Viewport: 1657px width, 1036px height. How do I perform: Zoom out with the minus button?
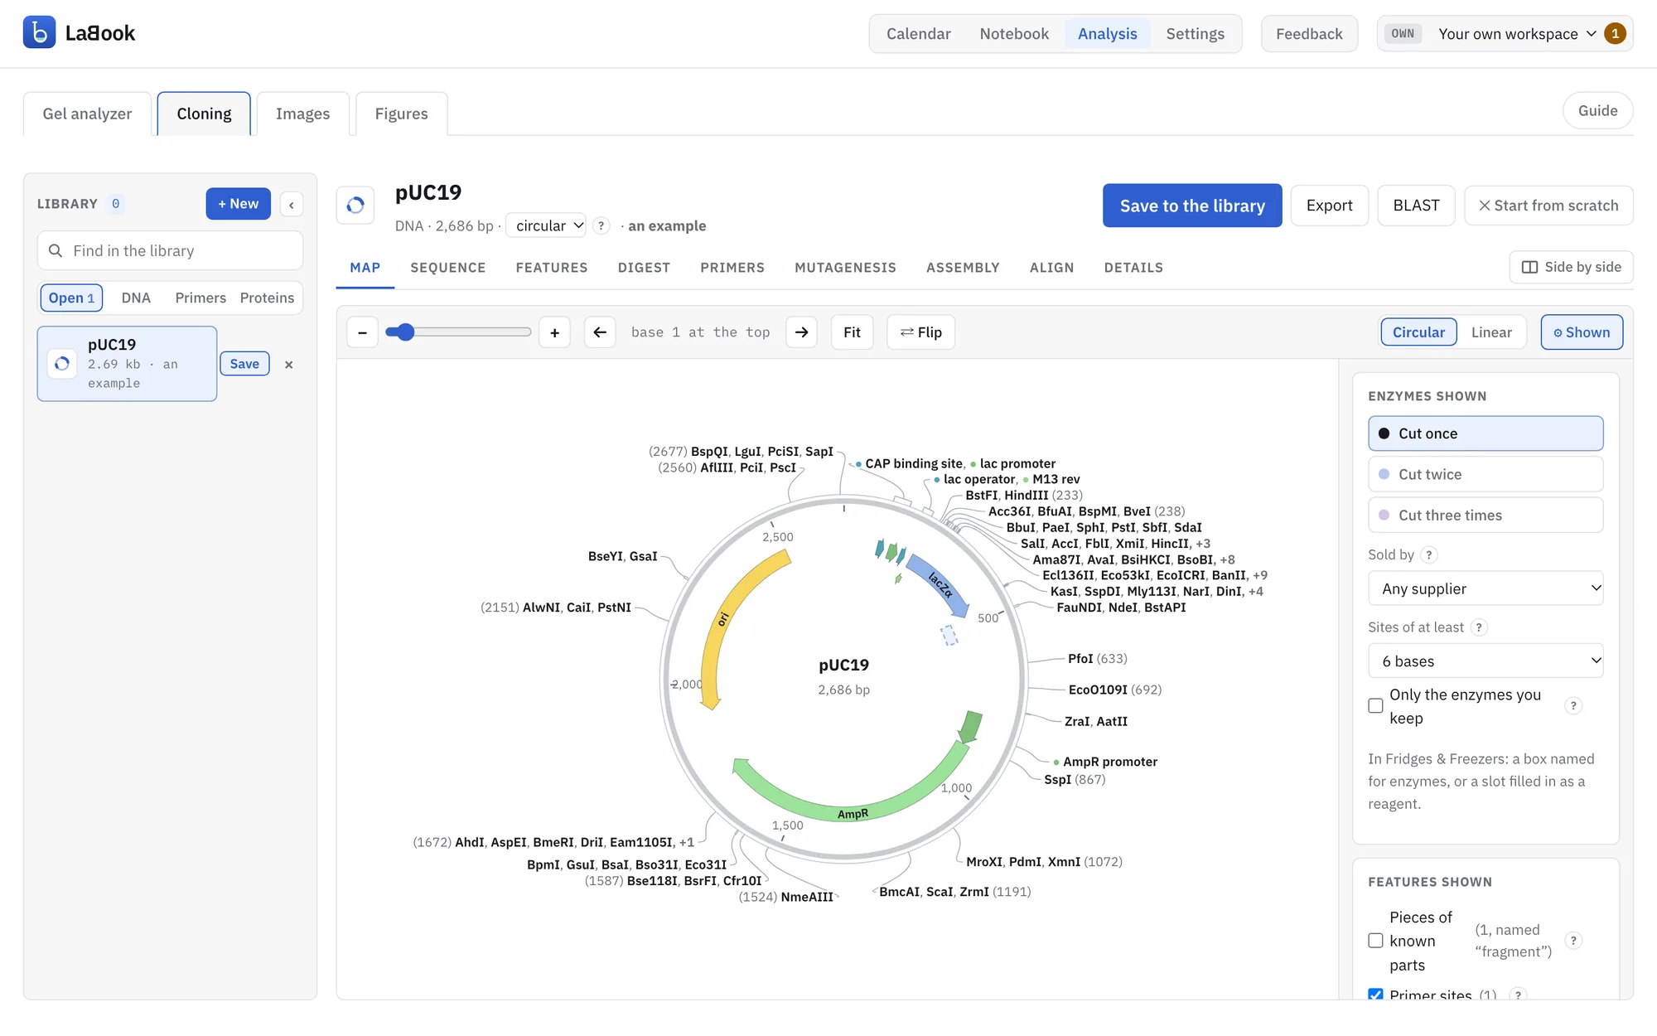pyautogui.click(x=362, y=332)
